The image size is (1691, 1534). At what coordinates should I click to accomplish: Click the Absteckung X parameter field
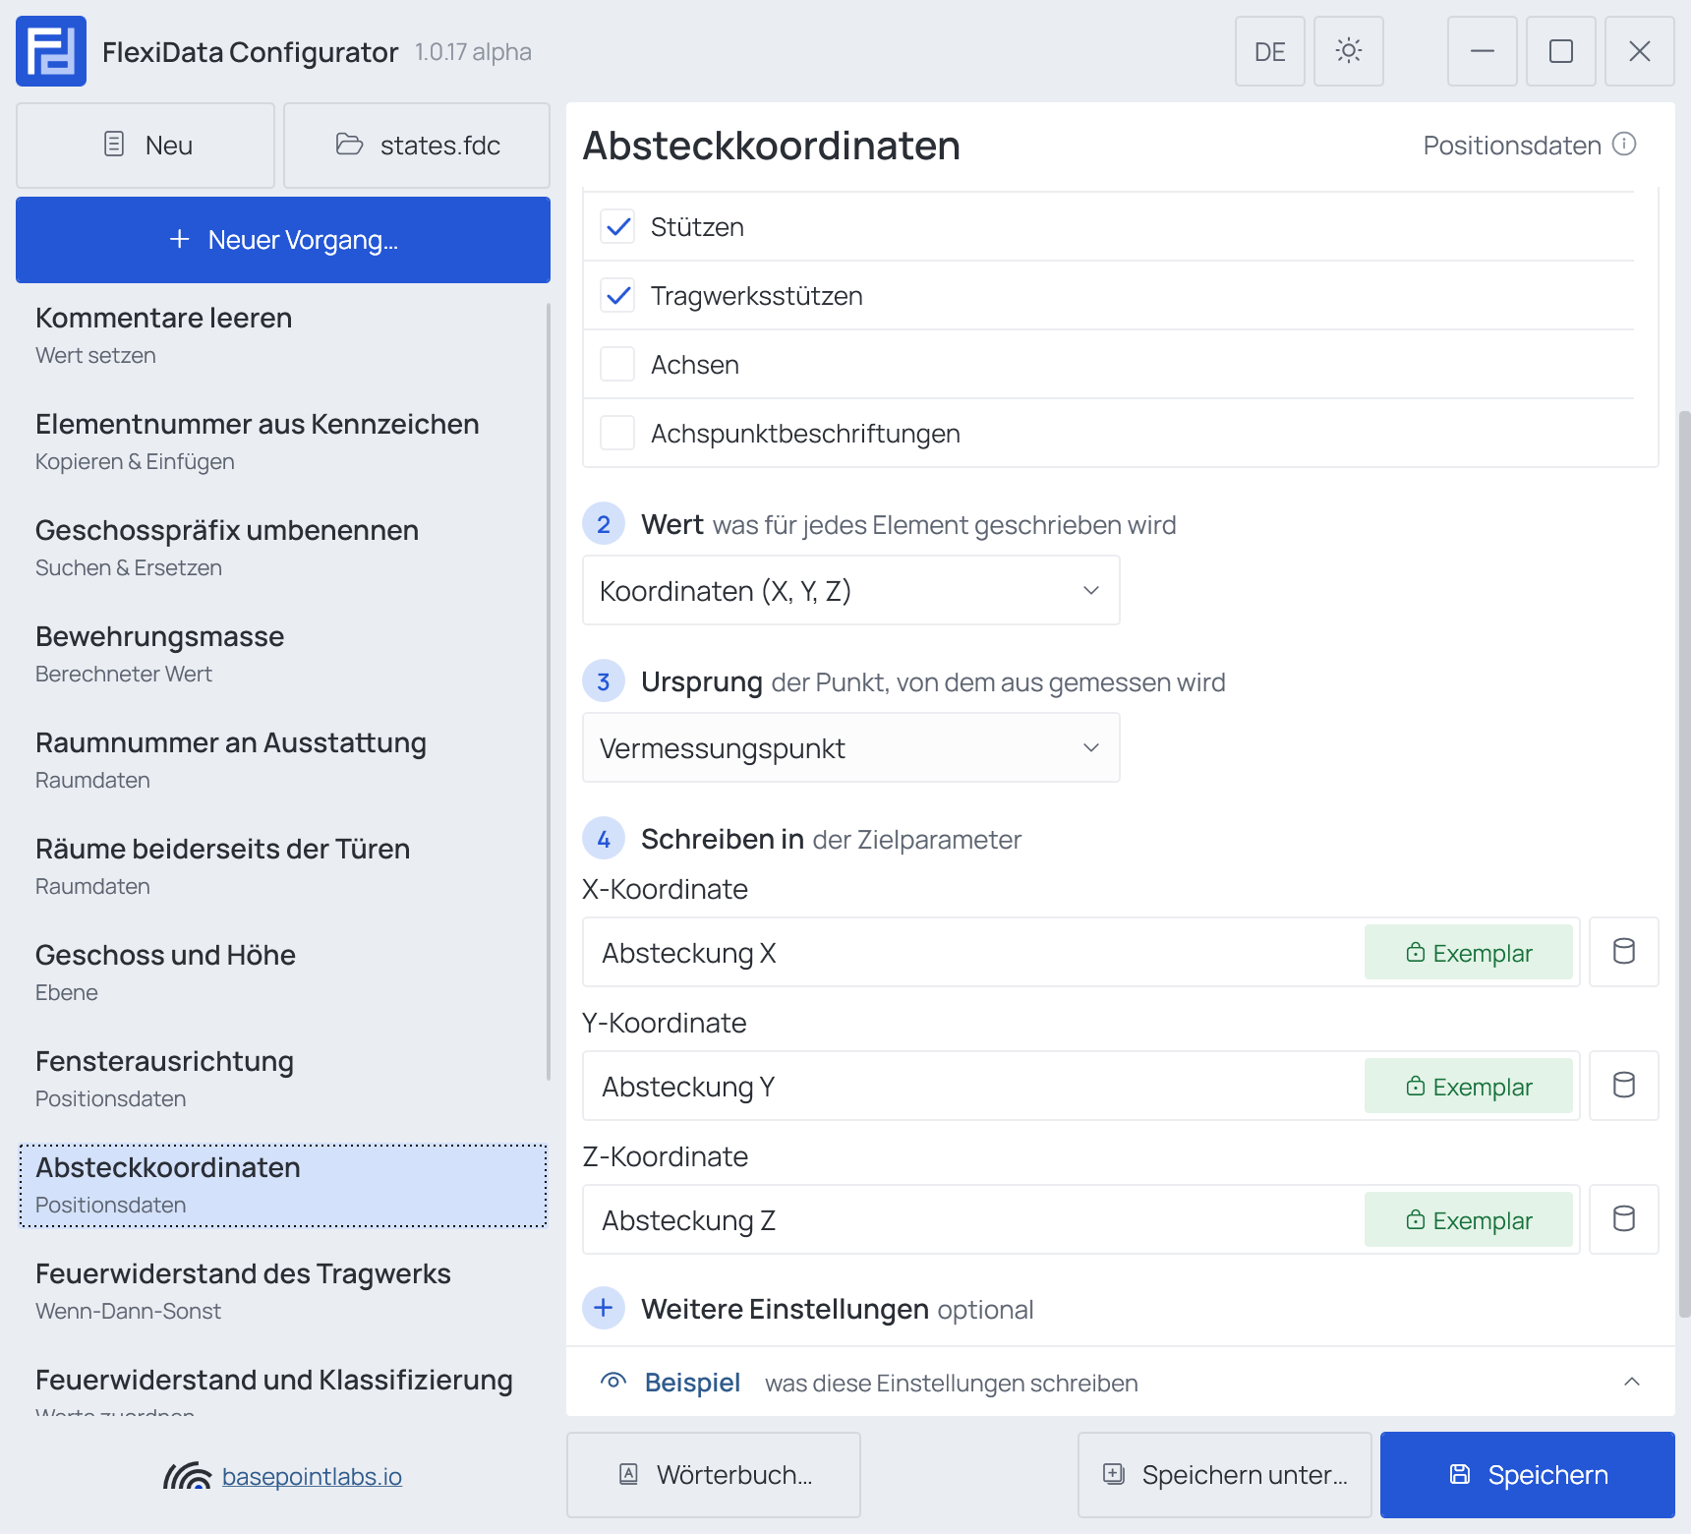click(971, 952)
